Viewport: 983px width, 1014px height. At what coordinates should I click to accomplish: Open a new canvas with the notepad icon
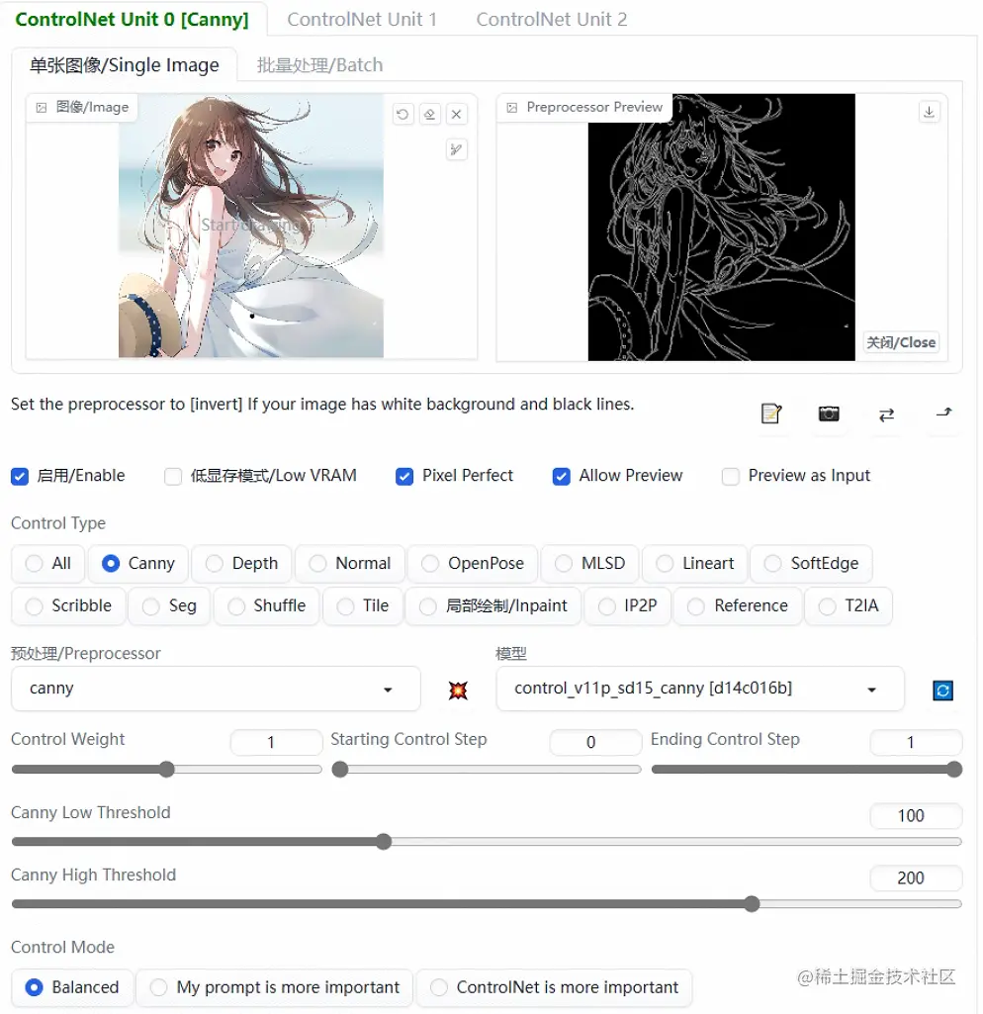click(771, 415)
